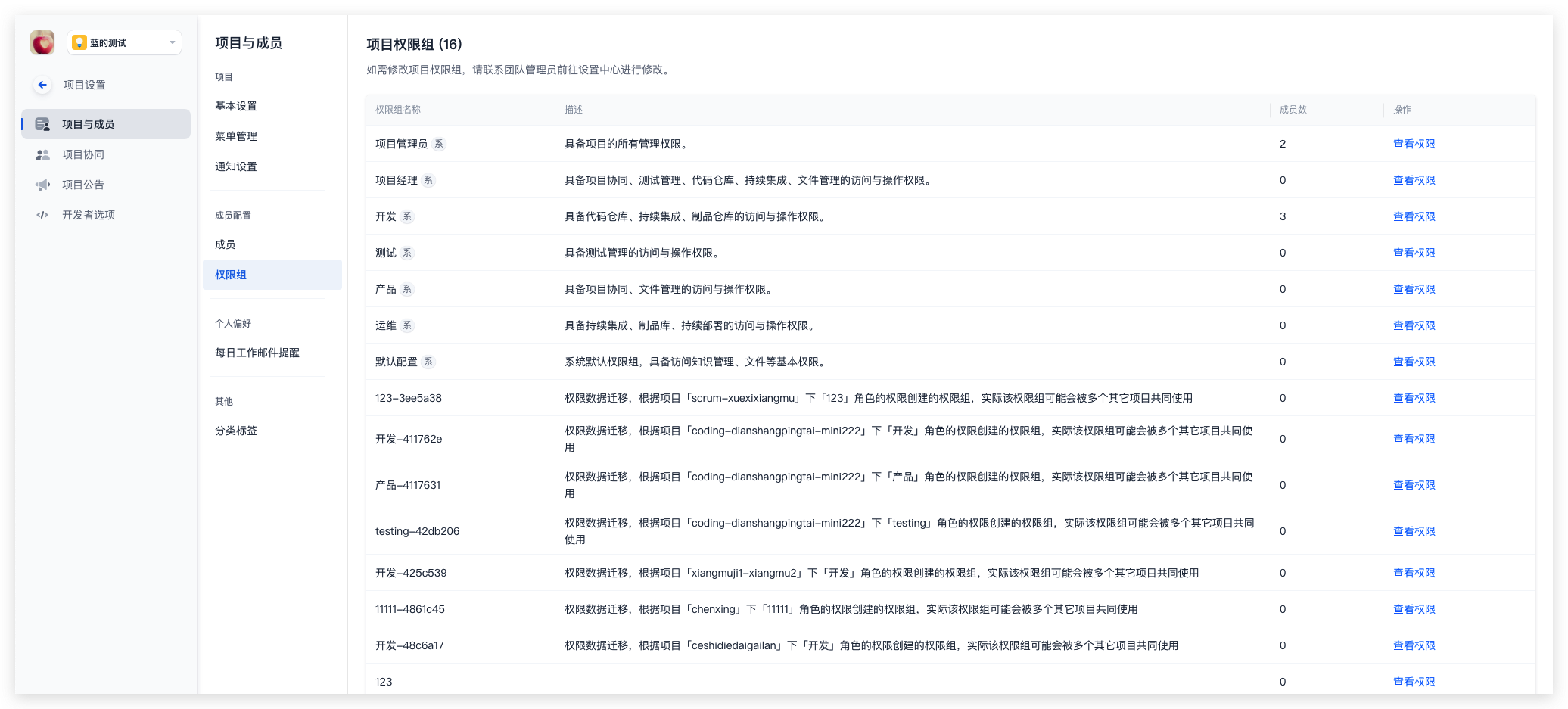Select the 项目管理员 group name
This screenshot has height=709, width=1568.
[x=401, y=144]
